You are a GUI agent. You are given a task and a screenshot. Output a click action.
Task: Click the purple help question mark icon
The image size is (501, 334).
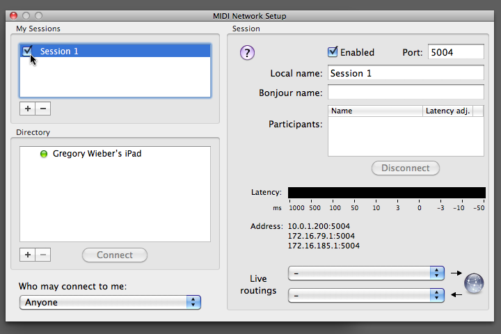248,53
